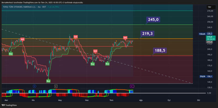This screenshot has height=108, width=218.
Task: Click the Mar label on time axis
Action: click(6, 100)
